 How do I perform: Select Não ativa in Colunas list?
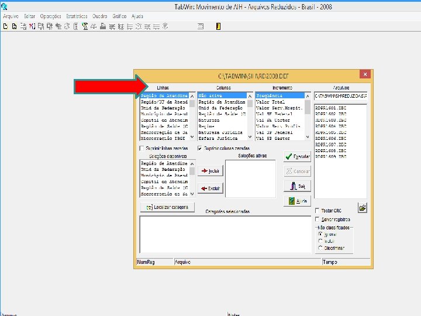tap(222, 95)
